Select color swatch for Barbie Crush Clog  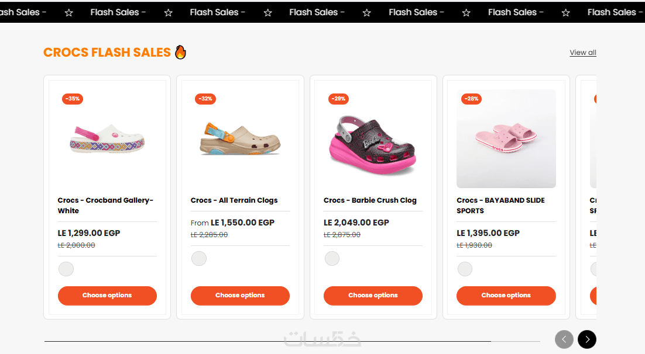click(x=332, y=258)
